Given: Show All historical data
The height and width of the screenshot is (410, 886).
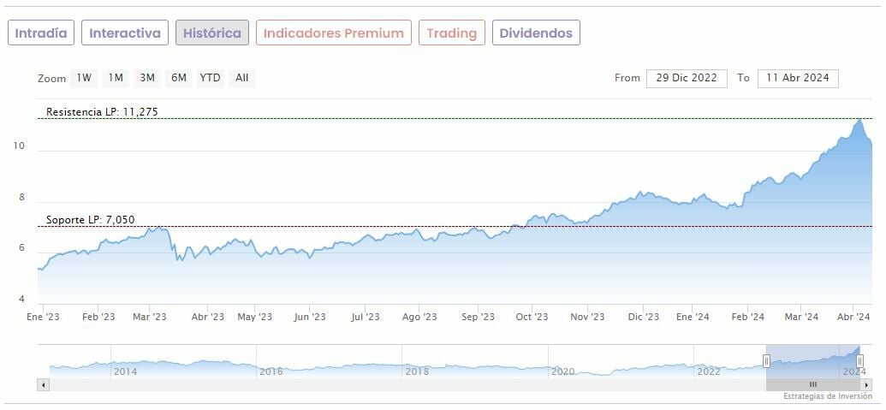Looking at the screenshot, I should (242, 78).
